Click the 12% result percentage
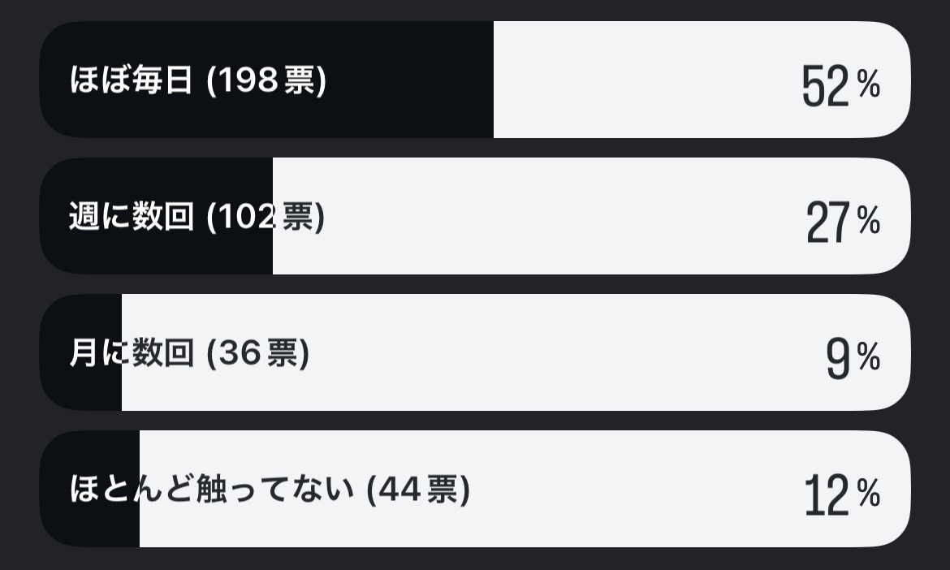The image size is (950, 570). click(842, 494)
